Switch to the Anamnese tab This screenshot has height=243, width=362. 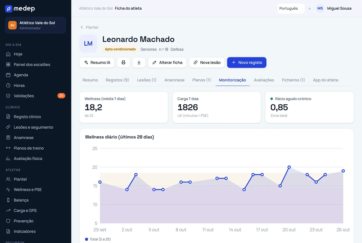[174, 80]
